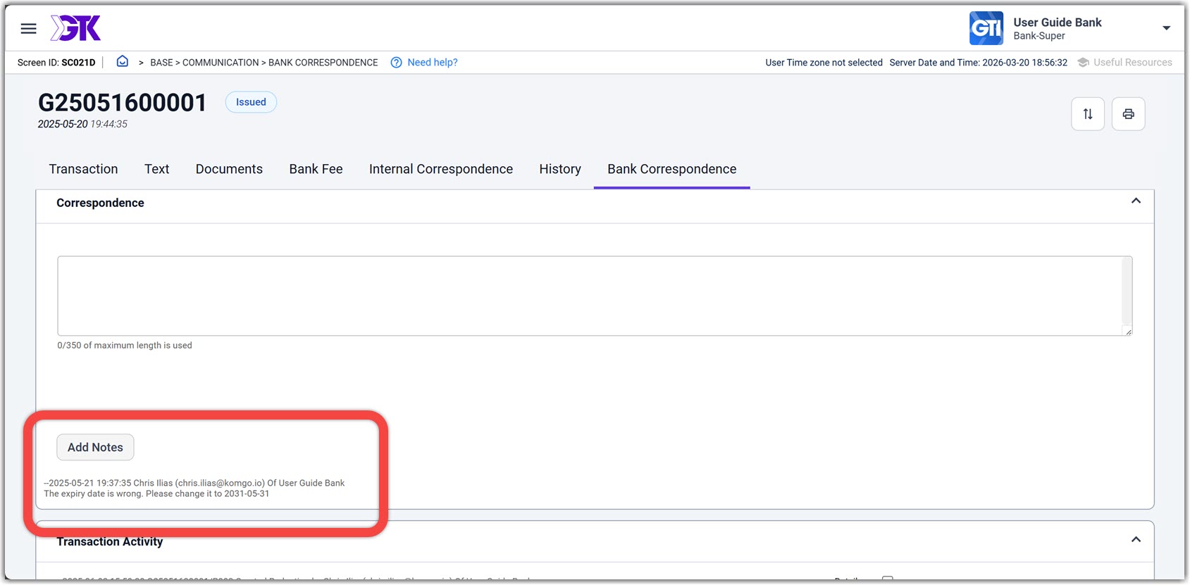Click the sort arrows button
Image resolution: width=1190 pixels, height=585 pixels.
click(1088, 114)
